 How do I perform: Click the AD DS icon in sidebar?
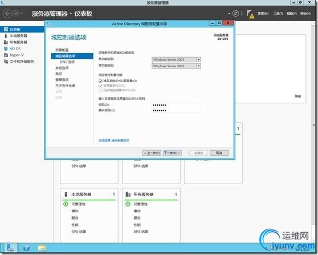pos(6,48)
